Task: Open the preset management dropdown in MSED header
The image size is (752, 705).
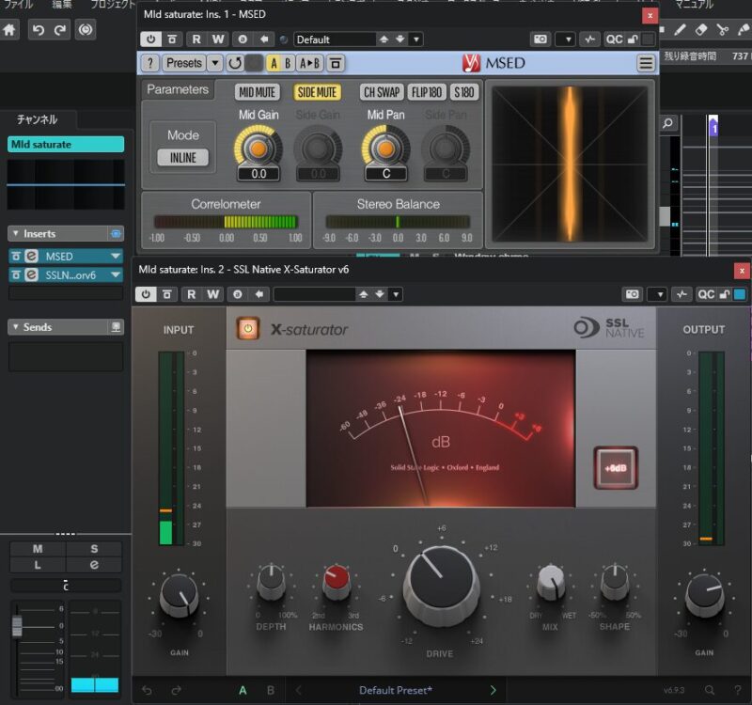Action: [416, 39]
